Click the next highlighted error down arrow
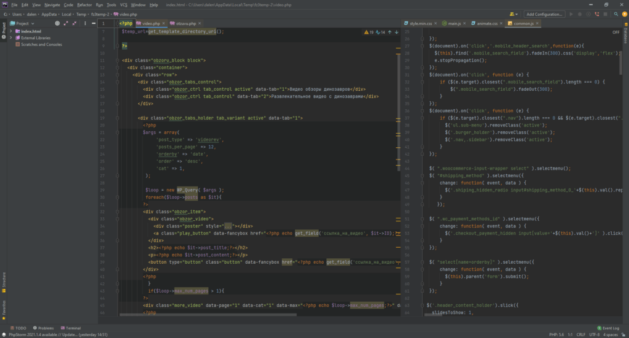 click(x=396, y=32)
